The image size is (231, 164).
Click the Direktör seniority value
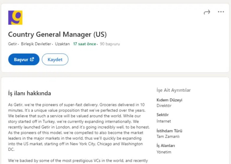coord(164,106)
